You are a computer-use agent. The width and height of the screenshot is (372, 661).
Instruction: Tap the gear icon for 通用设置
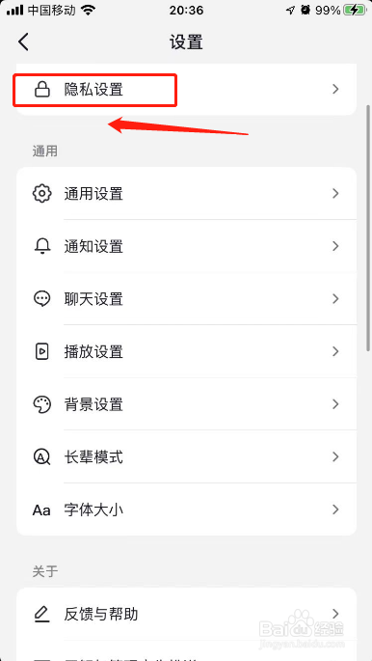click(x=42, y=194)
